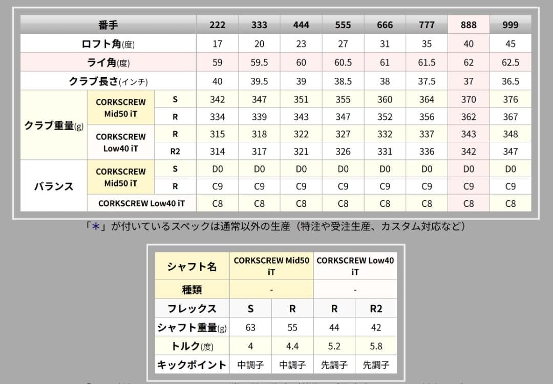Click the シャフト名 header in lower table

click(191, 266)
